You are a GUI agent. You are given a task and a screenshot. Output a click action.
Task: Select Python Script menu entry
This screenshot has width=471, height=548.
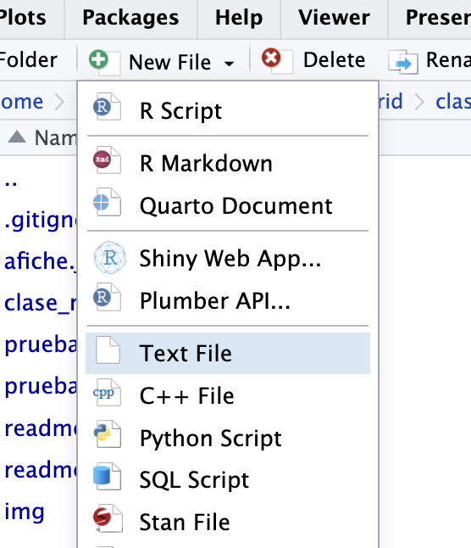pyautogui.click(x=228, y=439)
